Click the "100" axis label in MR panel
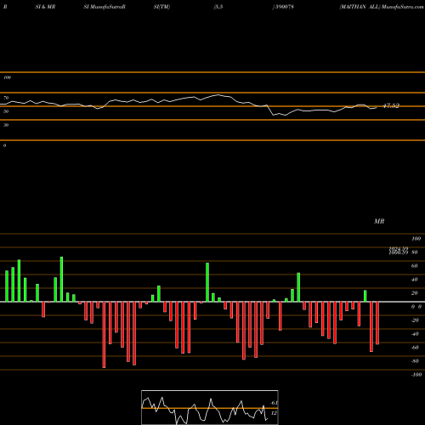Viewport: 425px width, 425px height. pyautogui.click(x=416, y=239)
